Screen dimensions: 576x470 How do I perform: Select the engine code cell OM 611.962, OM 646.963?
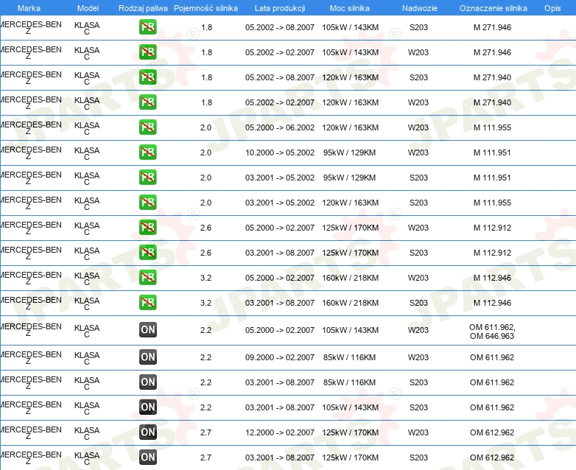[x=492, y=332]
